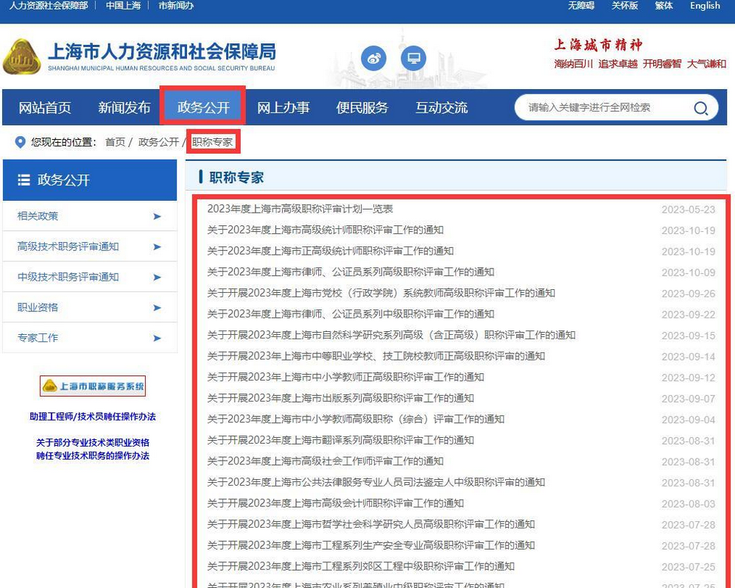The width and height of the screenshot is (735, 588).
Task: Switch to 繁体 traditional Chinese
Action: click(664, 6)
